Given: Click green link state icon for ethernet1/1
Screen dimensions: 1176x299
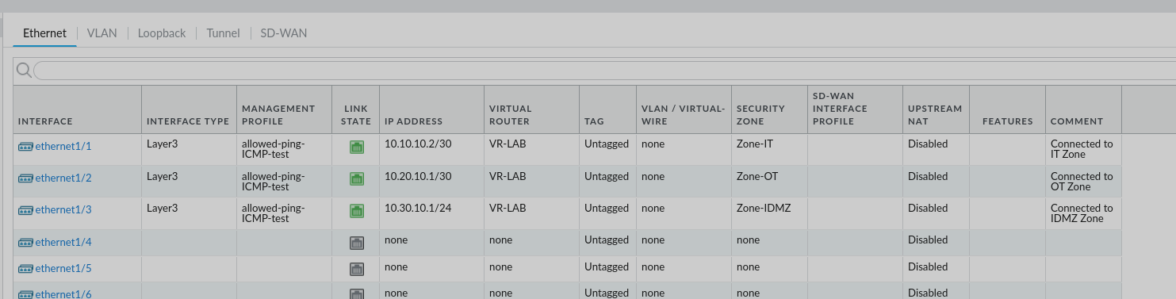Looking at the screenshot, I should click(357, 147).
